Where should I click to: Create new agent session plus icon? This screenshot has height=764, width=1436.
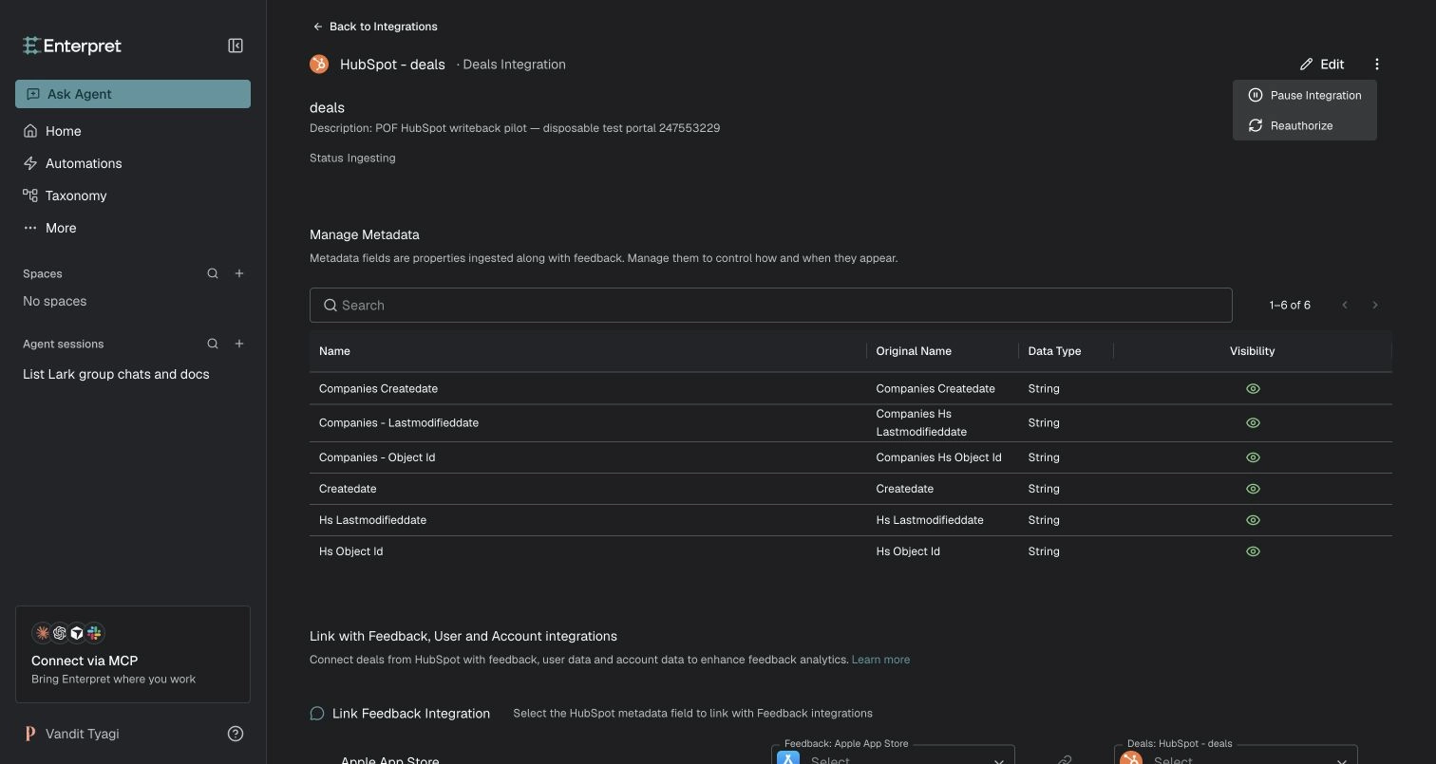(239, 344)
